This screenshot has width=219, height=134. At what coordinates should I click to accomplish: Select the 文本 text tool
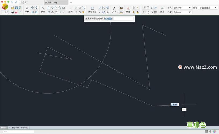tap(114, 10)
